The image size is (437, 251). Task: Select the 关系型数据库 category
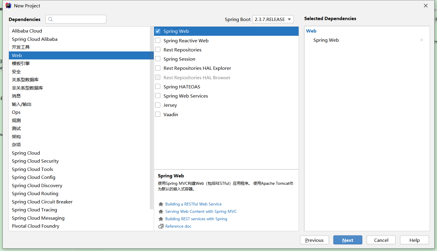(x=79, y=80)
